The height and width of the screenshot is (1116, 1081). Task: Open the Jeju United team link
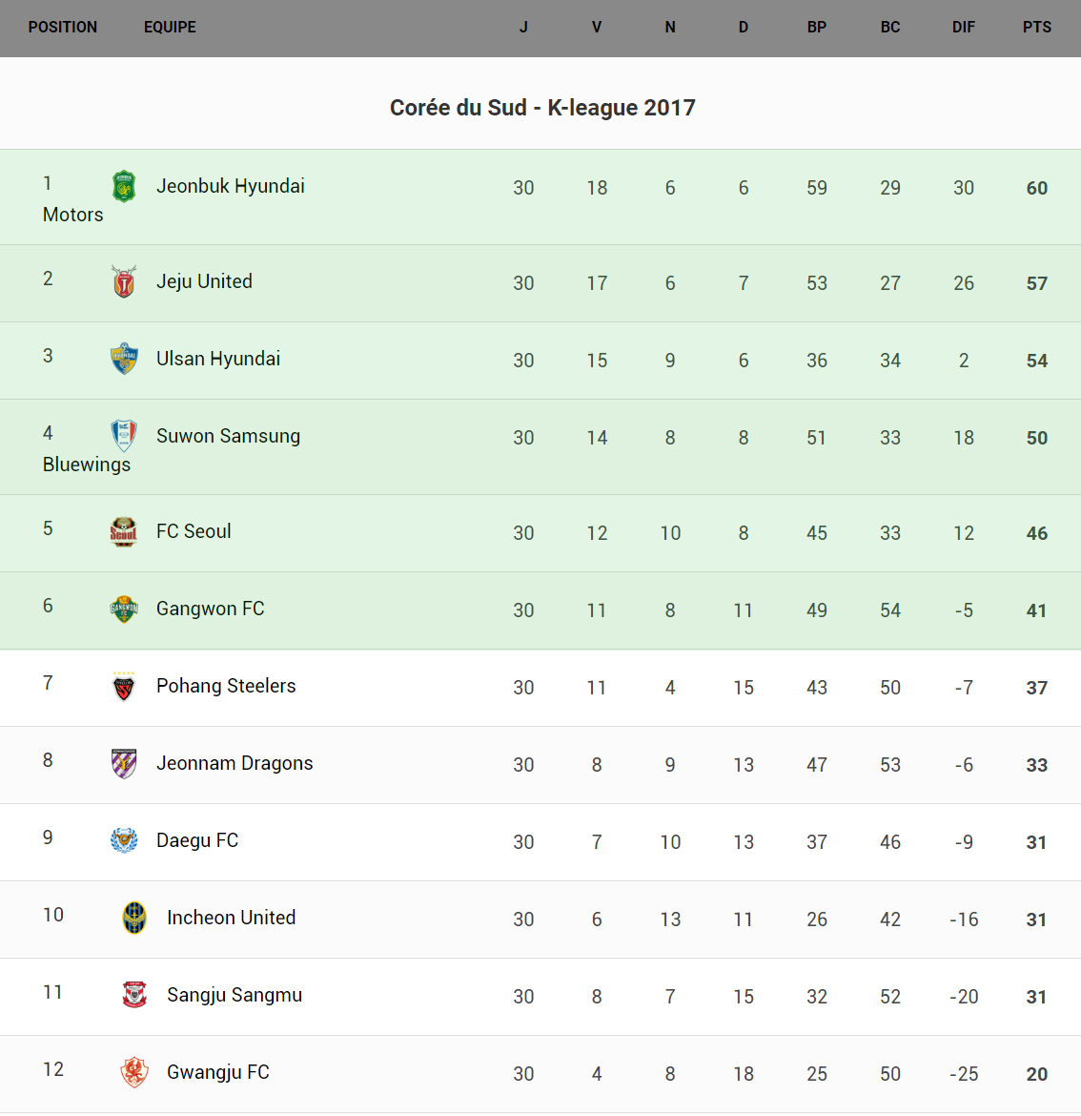(x=204, y=281)
